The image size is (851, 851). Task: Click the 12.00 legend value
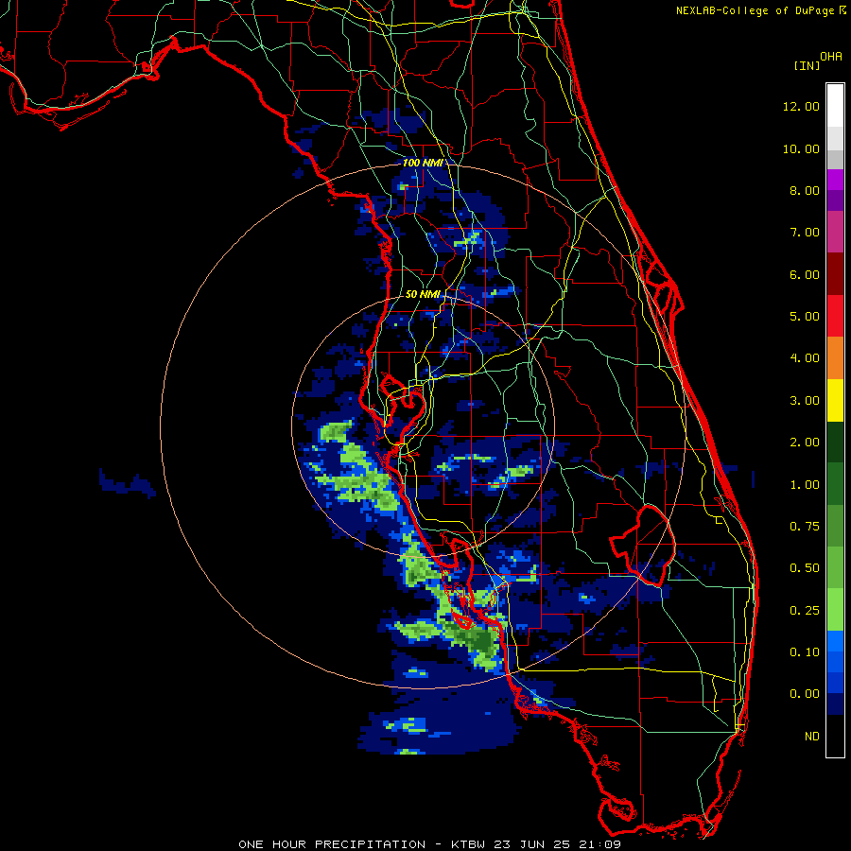[x=801, y=106]
